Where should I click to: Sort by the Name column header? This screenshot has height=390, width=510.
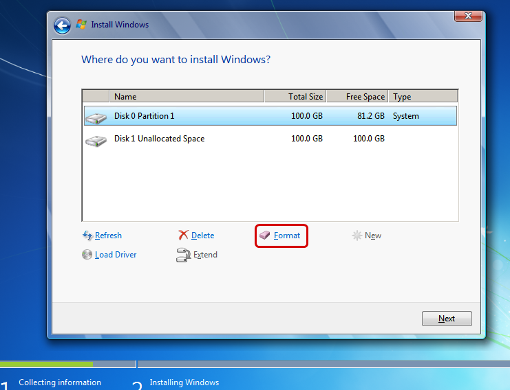point(187,97)
